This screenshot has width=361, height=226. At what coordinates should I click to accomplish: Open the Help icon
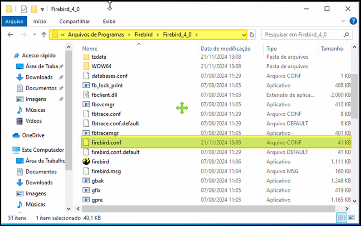(353, 21)
